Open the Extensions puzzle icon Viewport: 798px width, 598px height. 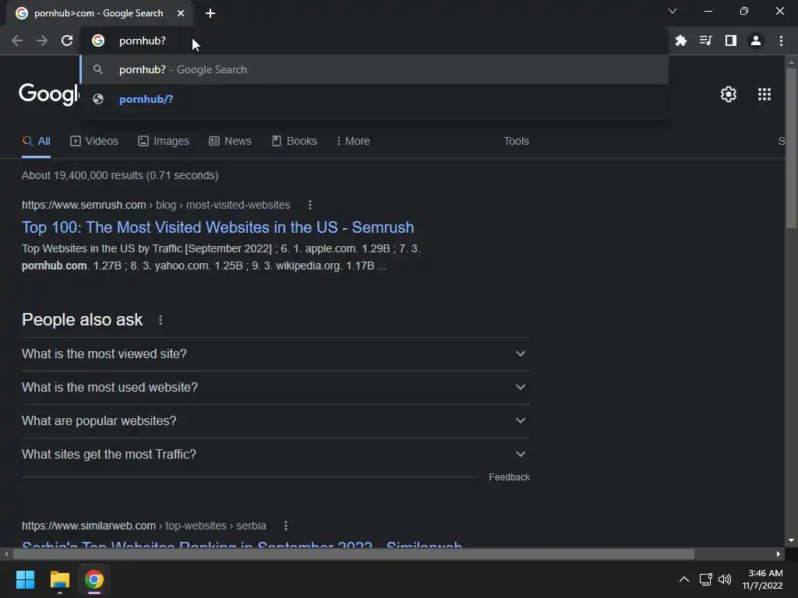pyautogui.click(x=681, y=40)
